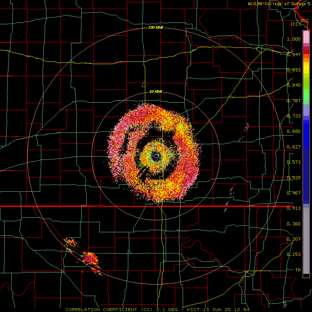Click the 50 NMI range ring label
This screenshot has height=312, width=312.
[x=156, y=92]
